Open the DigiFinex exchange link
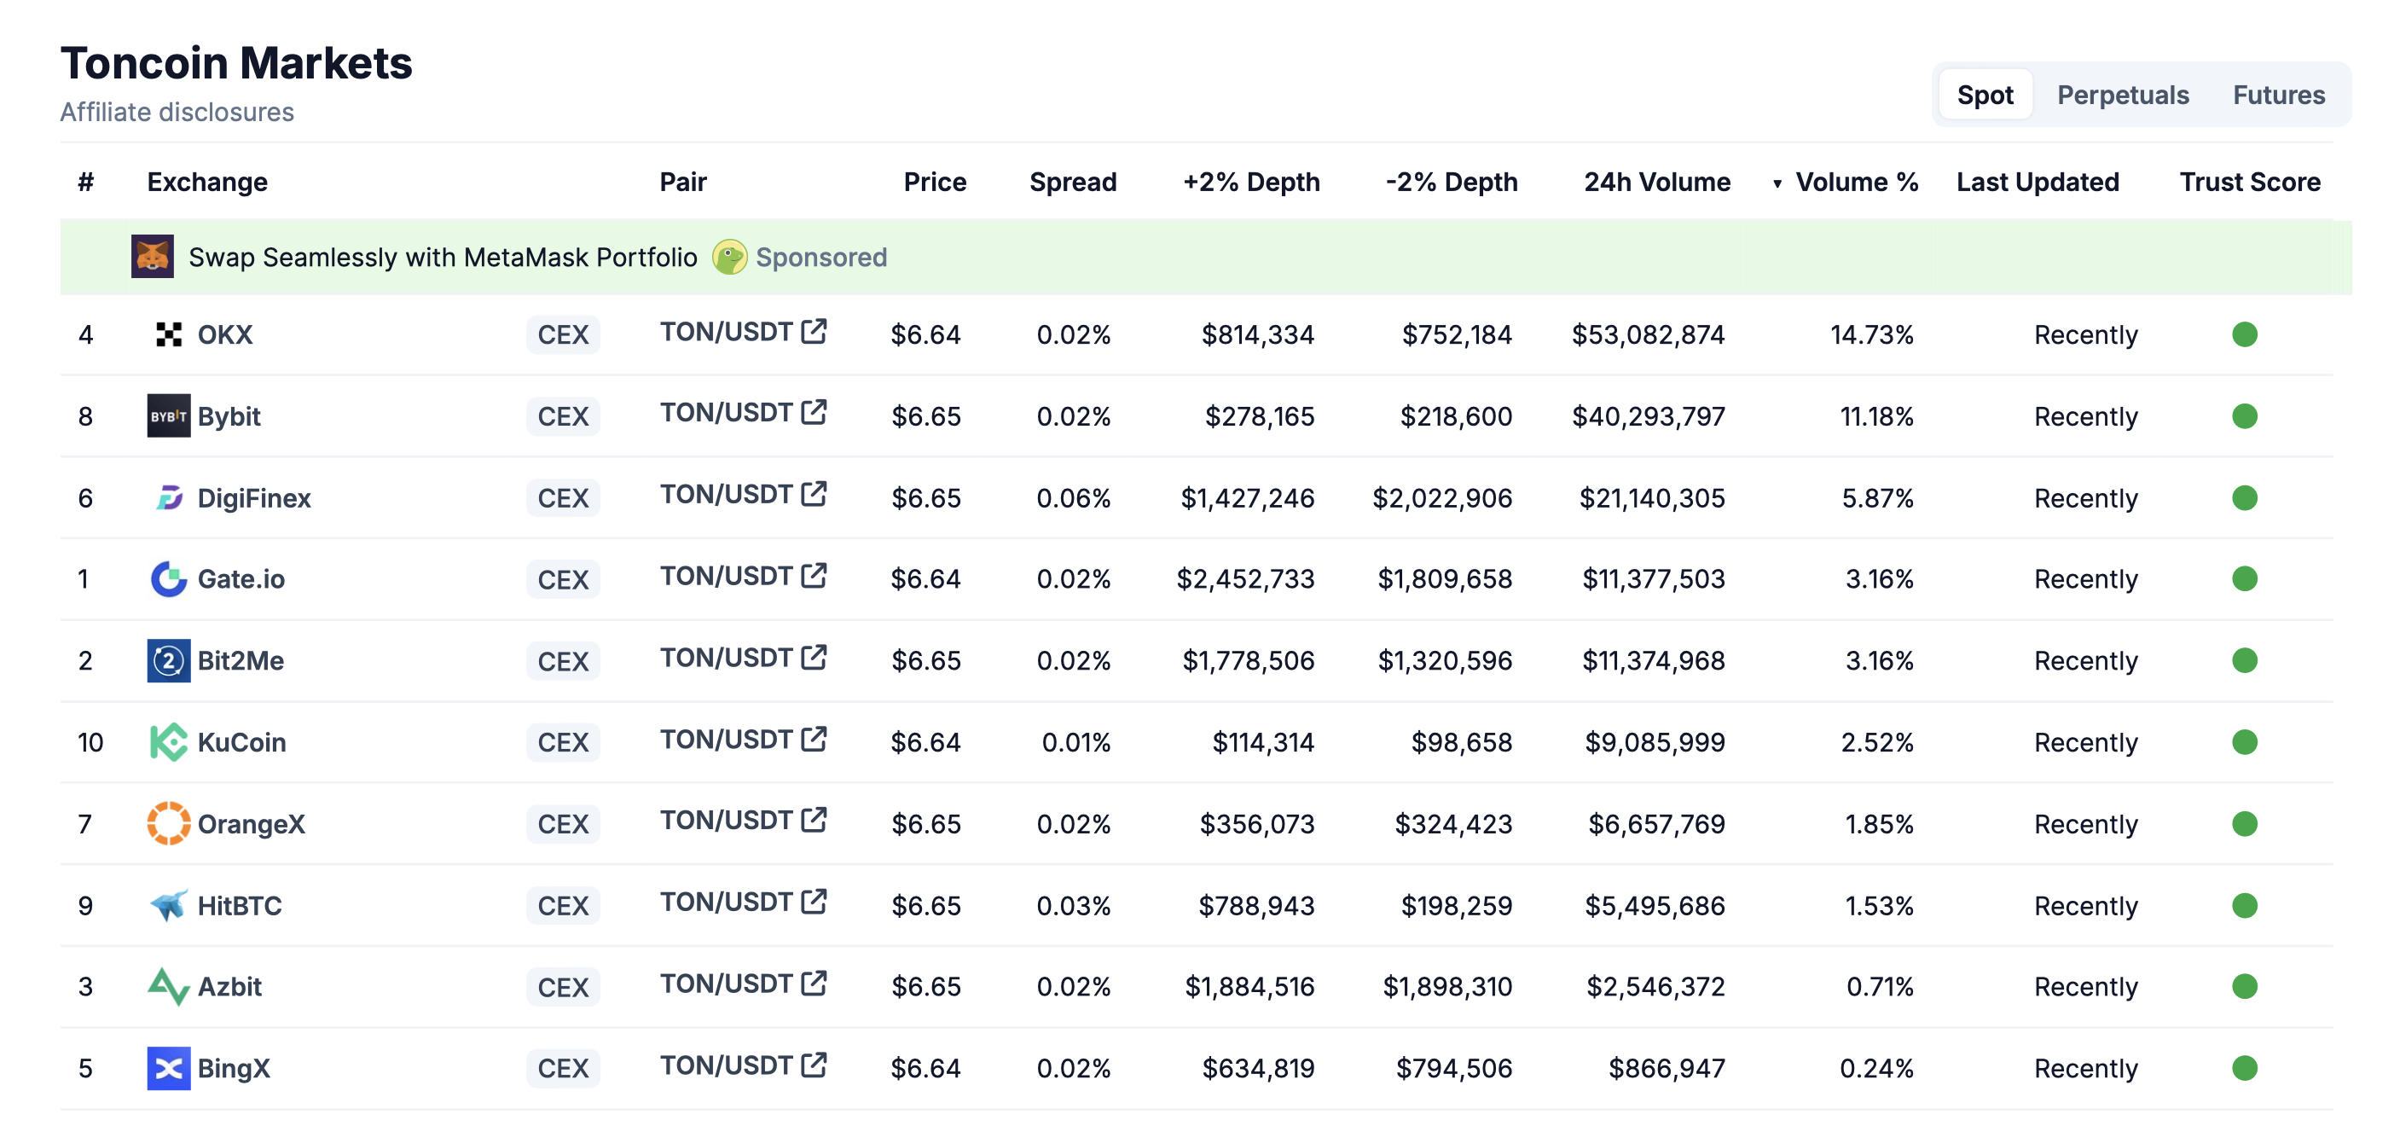The image size is (2400, 1126). point(253,498)
